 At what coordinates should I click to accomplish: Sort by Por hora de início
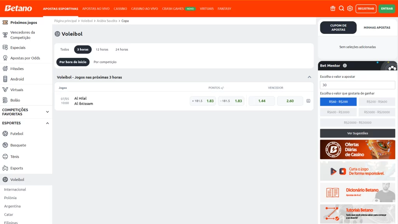pyautogui.click(x=73, y=62)
